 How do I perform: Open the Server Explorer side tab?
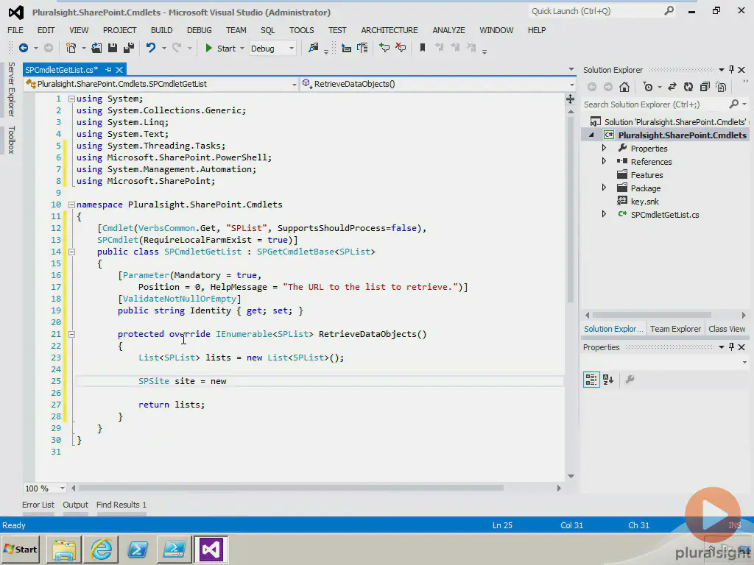[12, 89]
